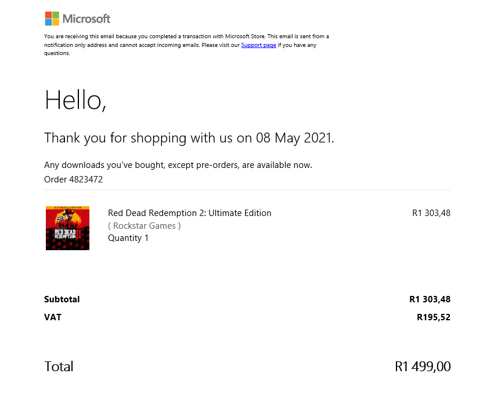Click the Rockstar Games publisher text
Viewport: 501px width, 399px height.
(x=145, y=226)
